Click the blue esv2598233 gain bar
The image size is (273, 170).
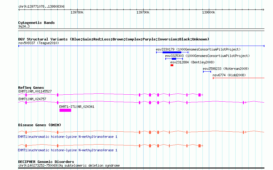[x=207, y=72]
